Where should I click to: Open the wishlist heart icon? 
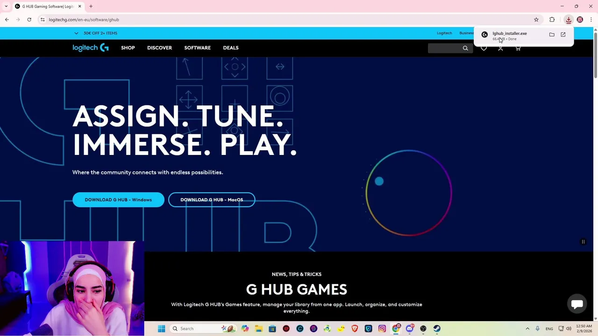click(484, 48)
